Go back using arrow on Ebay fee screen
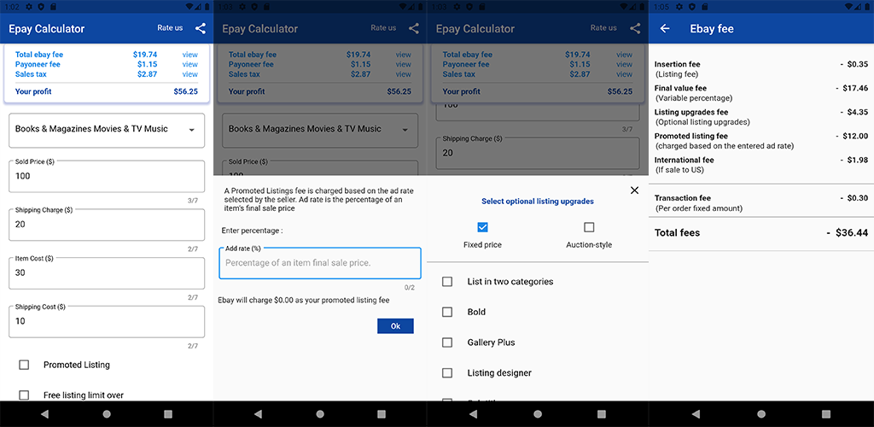874x427 pixels. (x=664, y=28)
